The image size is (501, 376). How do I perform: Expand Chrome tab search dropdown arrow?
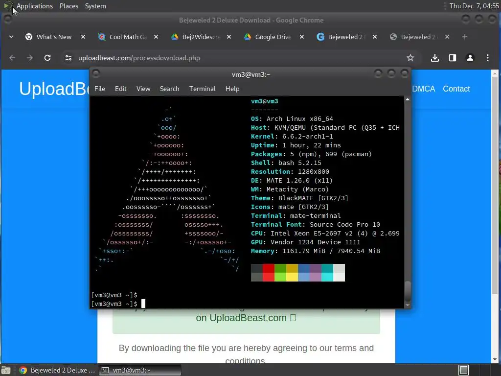click(x=11, y=37)
